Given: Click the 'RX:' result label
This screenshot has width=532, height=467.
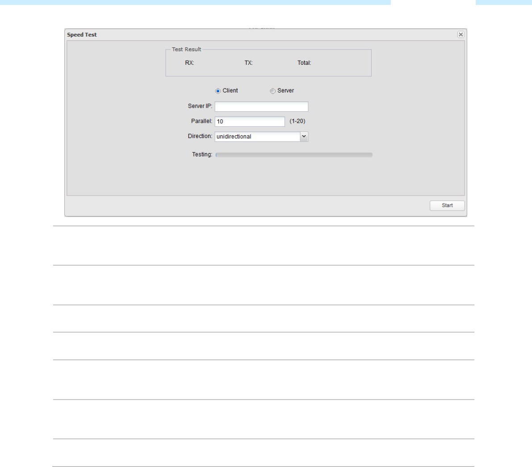Looking at the screenshot, I should point(189,63).
